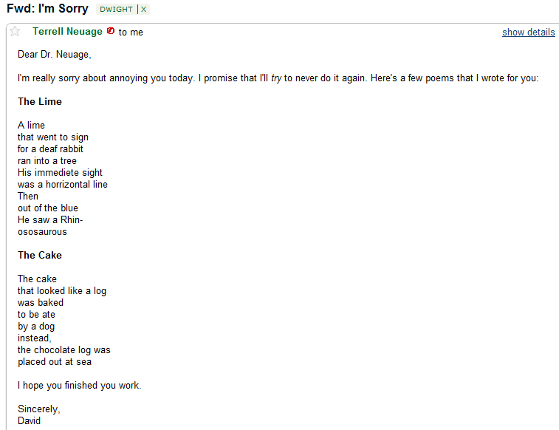Click the greeting Dear Dr. Neuage

point(55,54)
